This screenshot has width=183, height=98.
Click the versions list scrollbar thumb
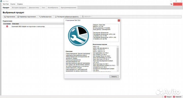pos(117,57)
